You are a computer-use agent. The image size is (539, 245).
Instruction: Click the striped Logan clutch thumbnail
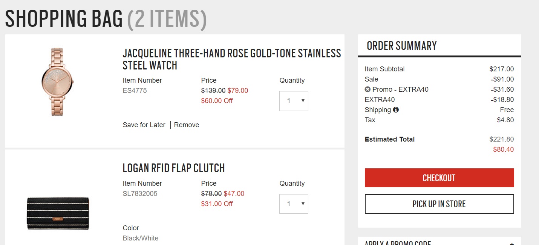tap(58, 213)
